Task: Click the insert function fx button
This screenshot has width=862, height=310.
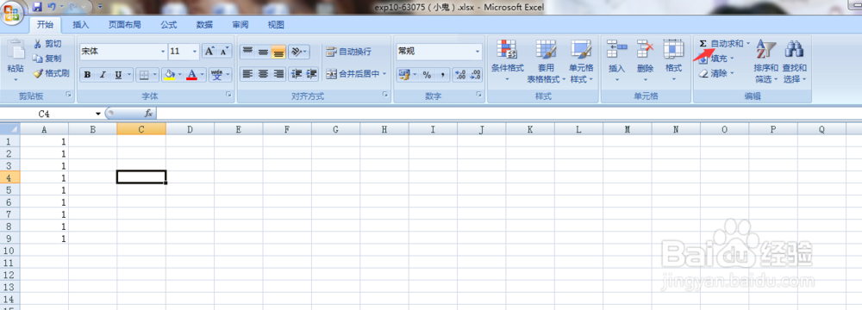Action: pos(148,113)
